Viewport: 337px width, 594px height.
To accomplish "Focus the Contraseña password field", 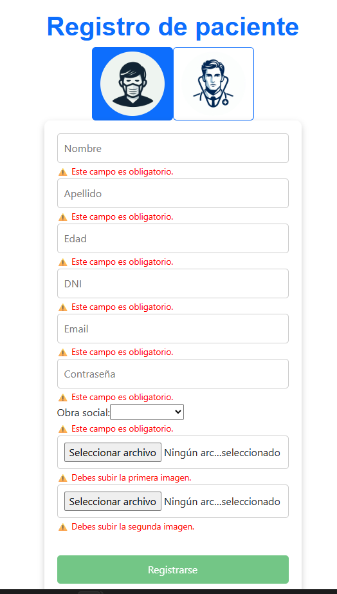I will pos(173,374).
